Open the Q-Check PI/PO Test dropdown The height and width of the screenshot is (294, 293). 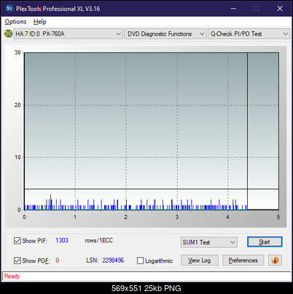249,33
